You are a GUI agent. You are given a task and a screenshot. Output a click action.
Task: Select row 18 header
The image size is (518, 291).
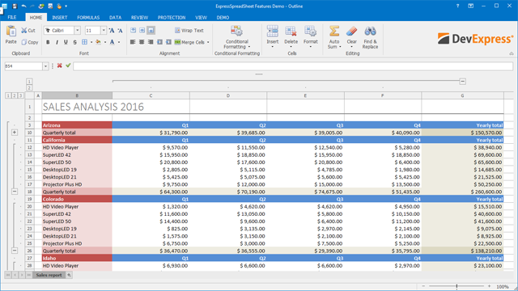(x=29, y=192)
